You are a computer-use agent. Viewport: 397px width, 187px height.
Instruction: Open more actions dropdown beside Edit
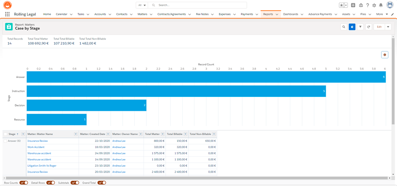tap(388, 27)
